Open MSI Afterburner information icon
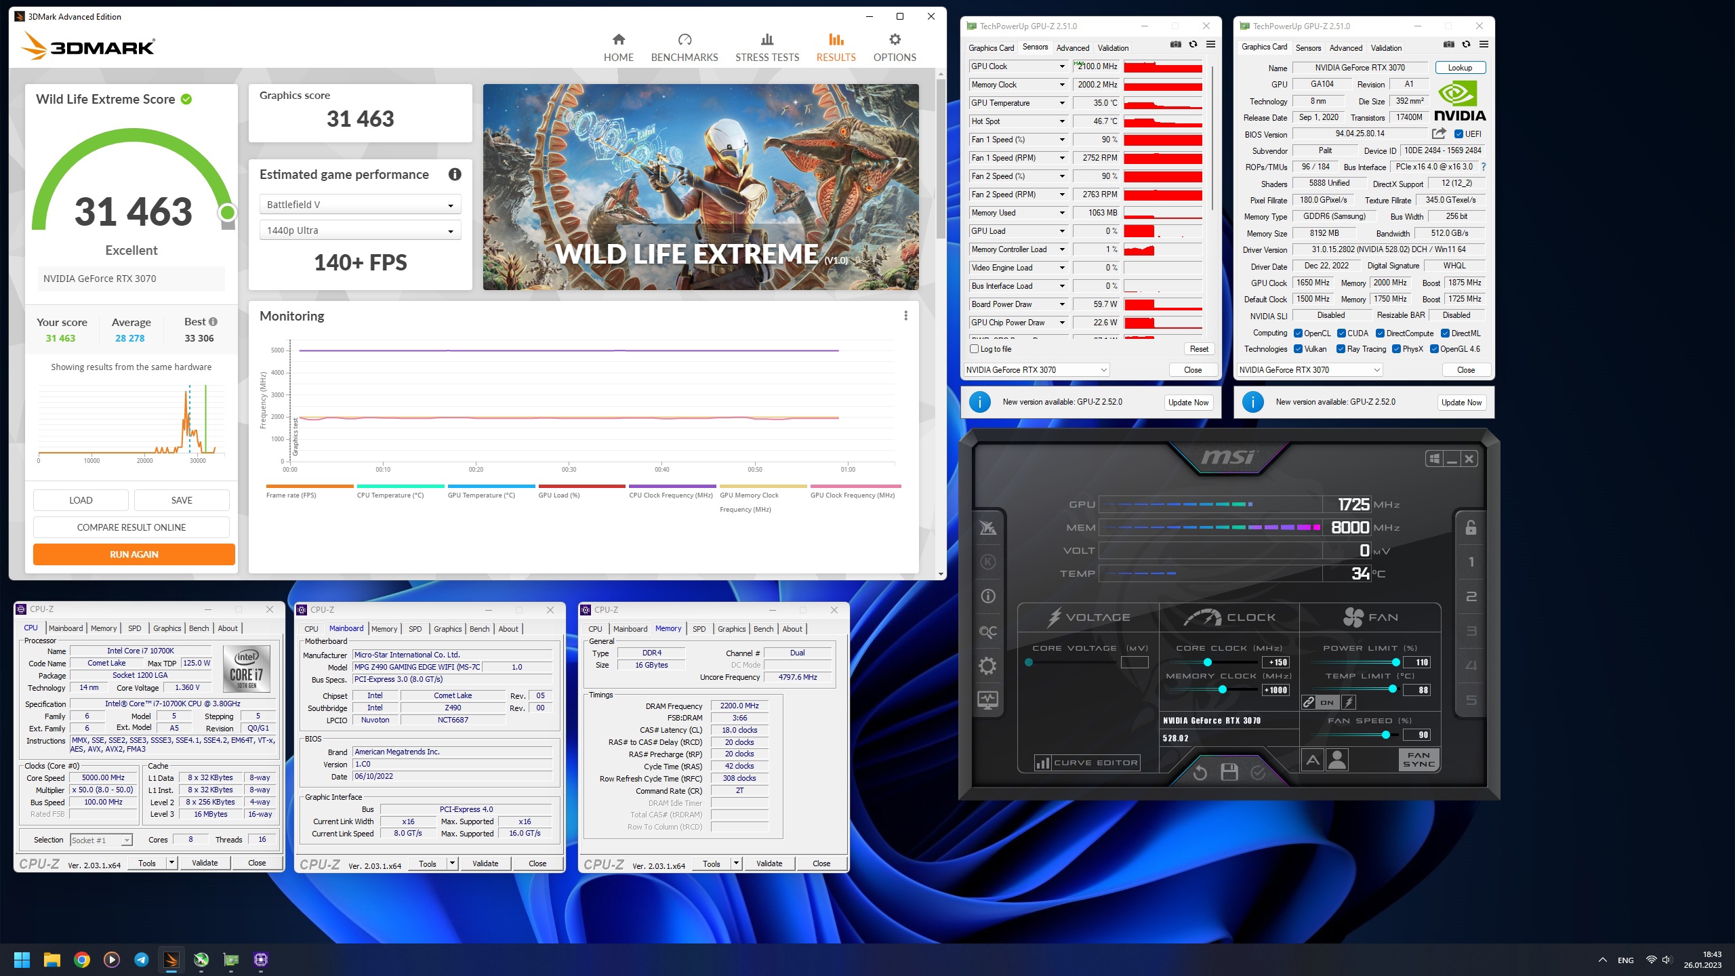The image size is (1735, 976). [x=987, y=596]
